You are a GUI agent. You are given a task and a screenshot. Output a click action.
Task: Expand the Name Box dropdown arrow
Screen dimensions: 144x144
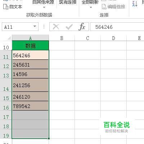coord(35,26)
